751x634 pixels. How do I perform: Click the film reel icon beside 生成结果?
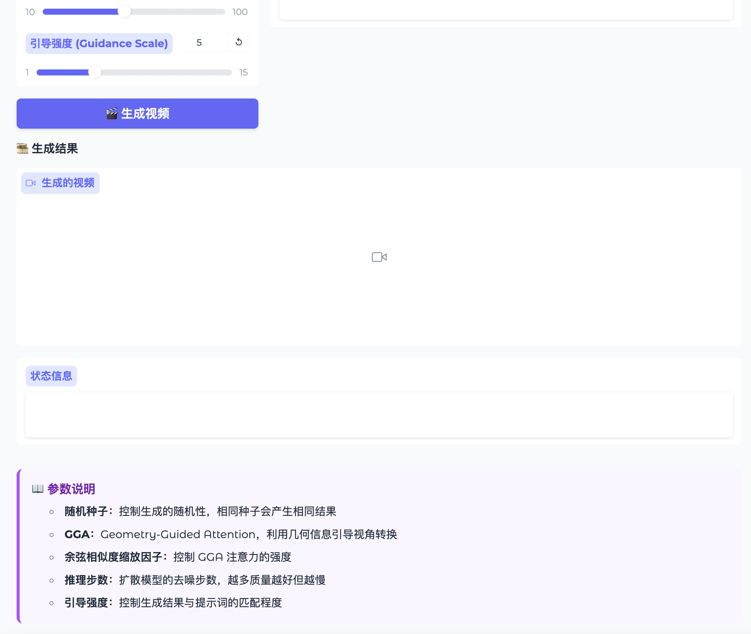[23, 148]
